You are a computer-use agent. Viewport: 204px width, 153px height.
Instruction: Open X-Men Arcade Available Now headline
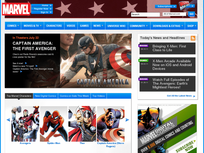click(x=172, y=65)
